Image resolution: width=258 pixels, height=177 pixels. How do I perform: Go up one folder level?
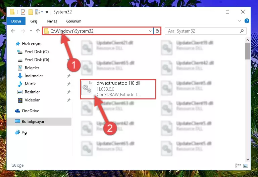click(x=38, y=31)
